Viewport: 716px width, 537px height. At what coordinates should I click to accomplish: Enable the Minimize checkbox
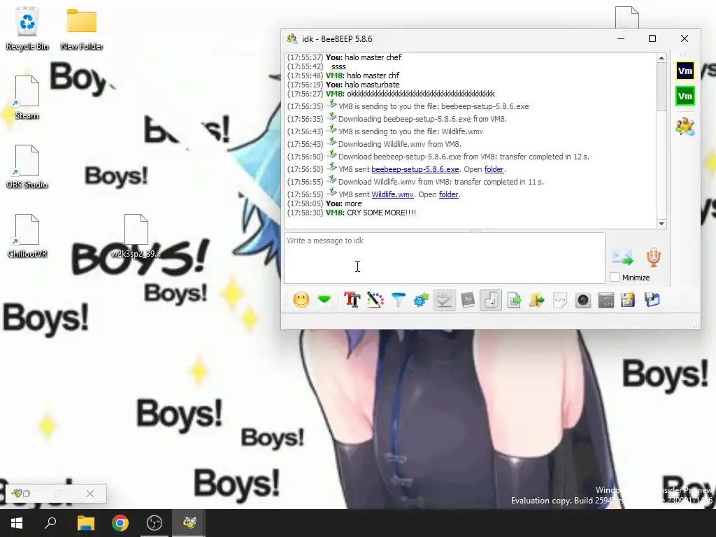pos(615,277)
